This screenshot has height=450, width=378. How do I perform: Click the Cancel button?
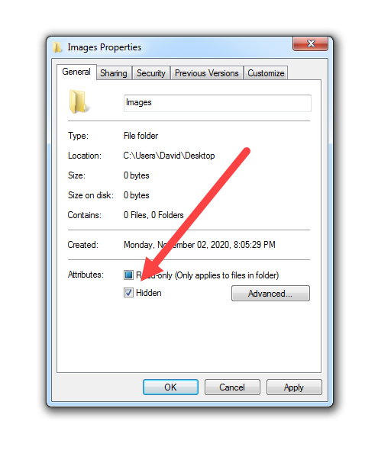point(232,387)
